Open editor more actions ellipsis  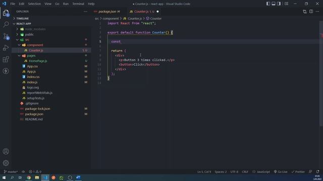click(x=317, y=12)
